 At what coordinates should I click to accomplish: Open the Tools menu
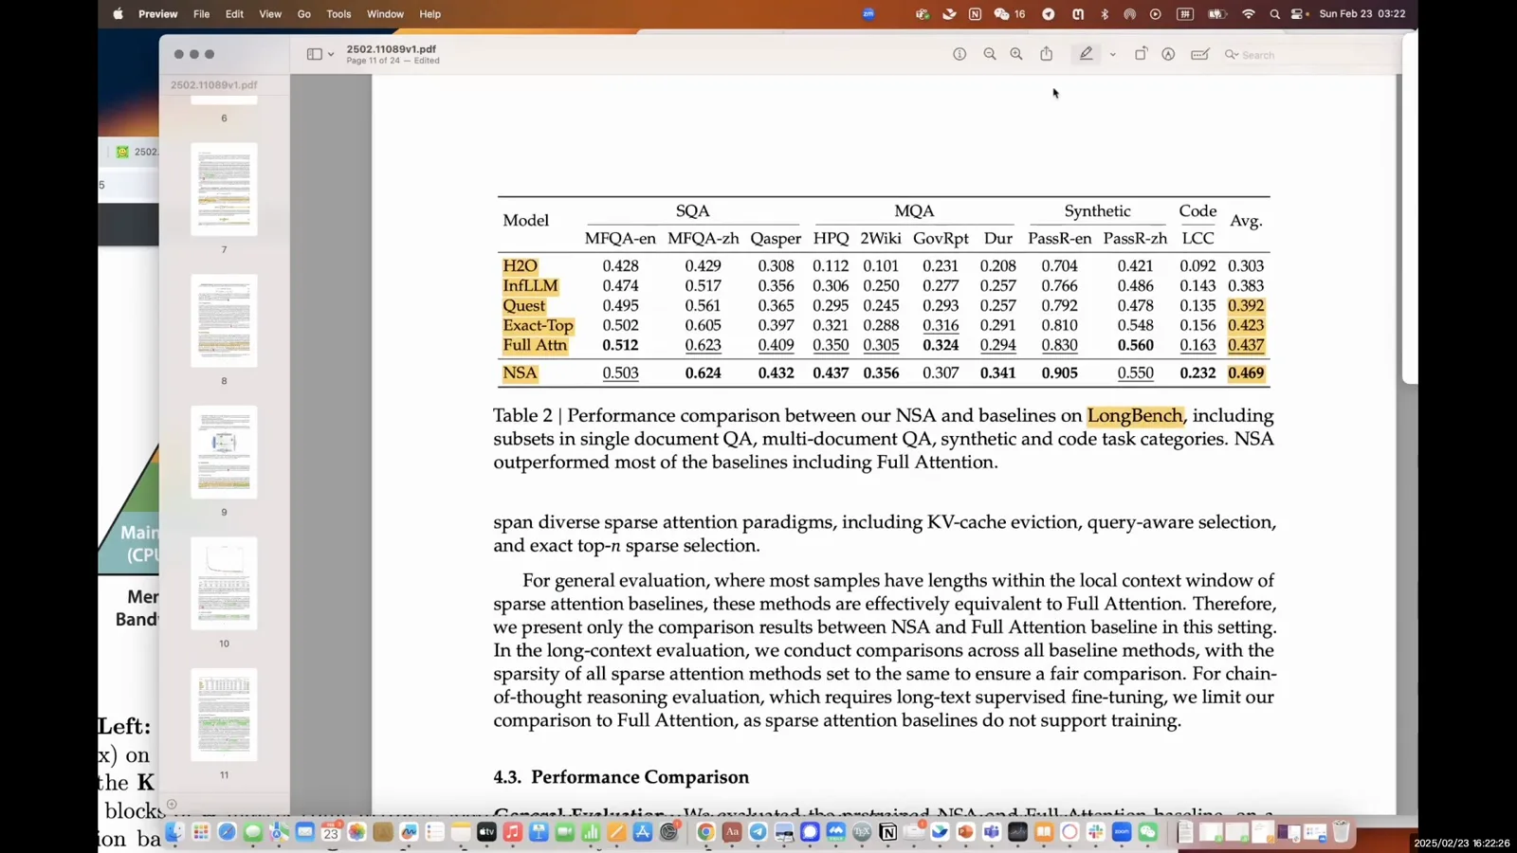(x=338, y=14)
